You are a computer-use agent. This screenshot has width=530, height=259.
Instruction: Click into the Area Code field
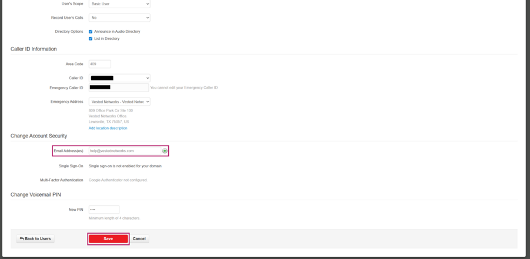(99, 64)
